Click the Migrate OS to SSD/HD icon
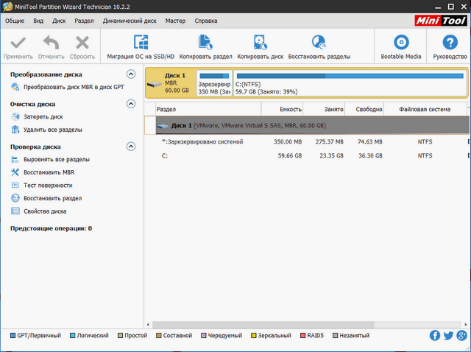The width and height of the screenshot is (471, 352). click(141, 42)
